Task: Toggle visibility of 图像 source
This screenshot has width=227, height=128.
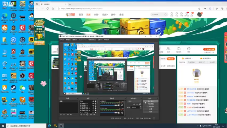Action: click(93, 101)
